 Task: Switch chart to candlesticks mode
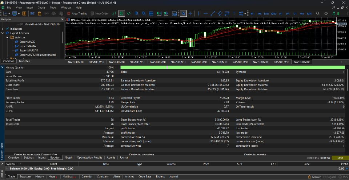click(121, 13)
